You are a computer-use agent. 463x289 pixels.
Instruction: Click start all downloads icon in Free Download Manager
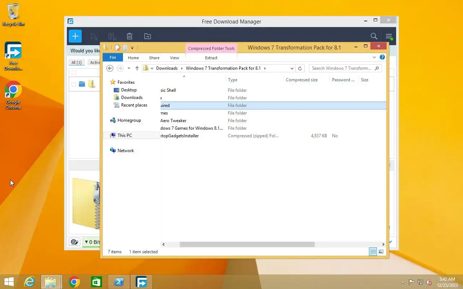(x=94, y=36)
